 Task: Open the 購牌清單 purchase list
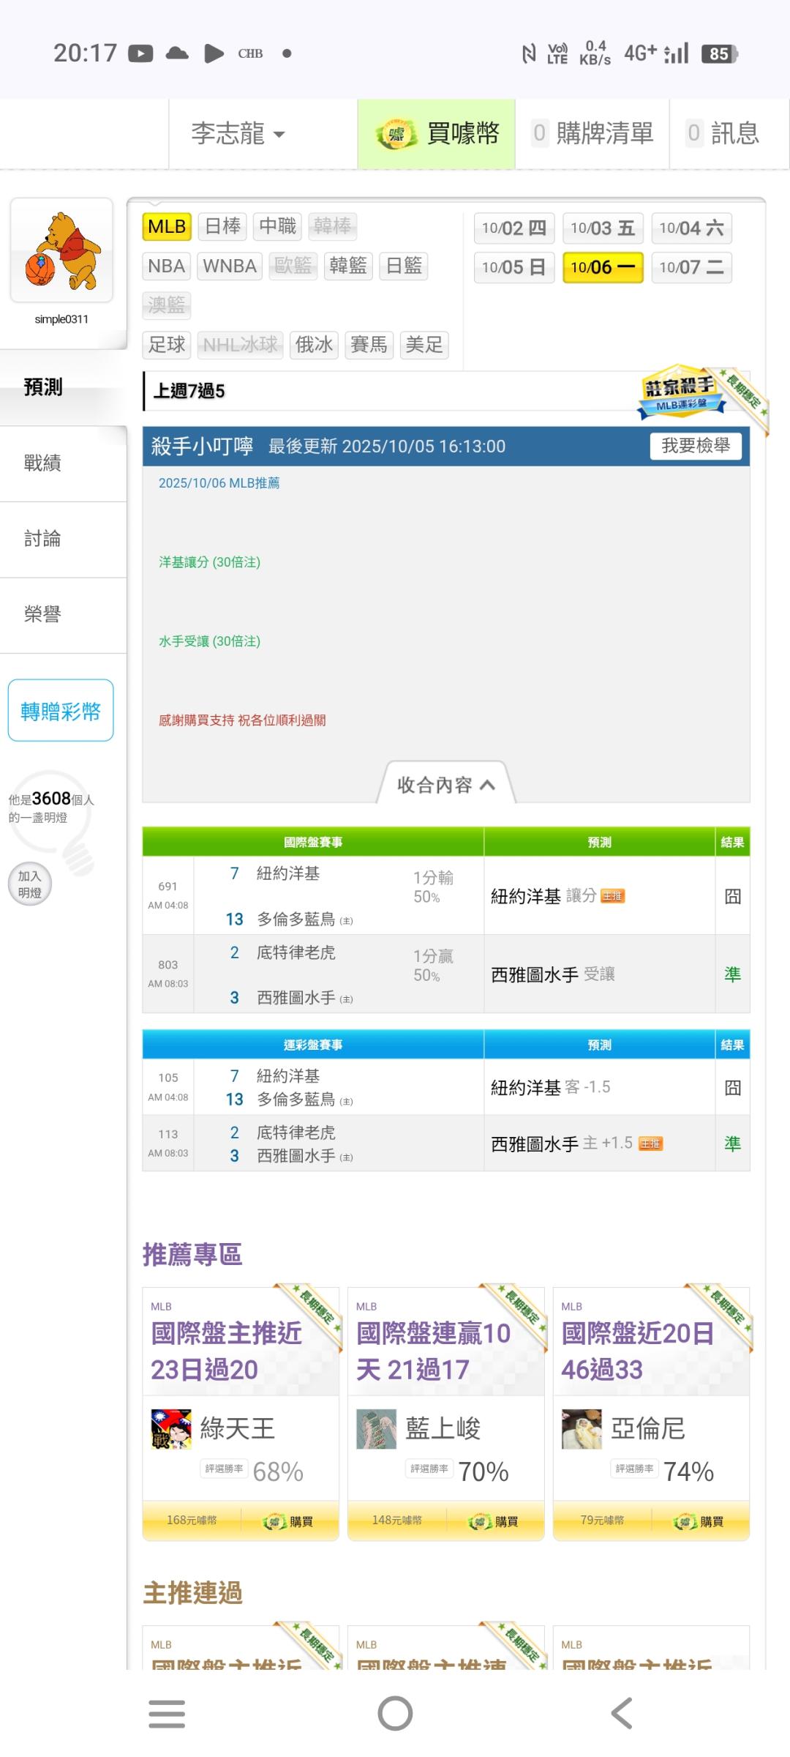(592, 134)
